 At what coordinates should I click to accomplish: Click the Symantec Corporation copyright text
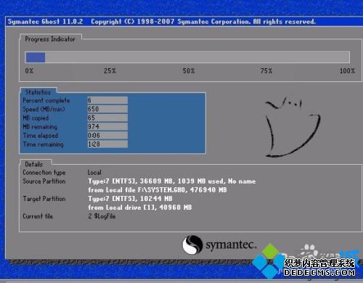(203, 22)
